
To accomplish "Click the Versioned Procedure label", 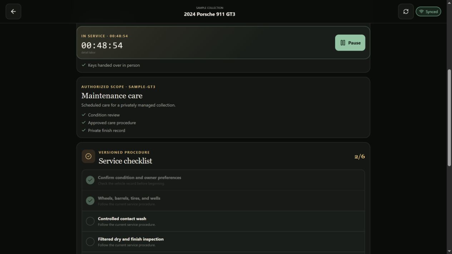I will point(124,152).
